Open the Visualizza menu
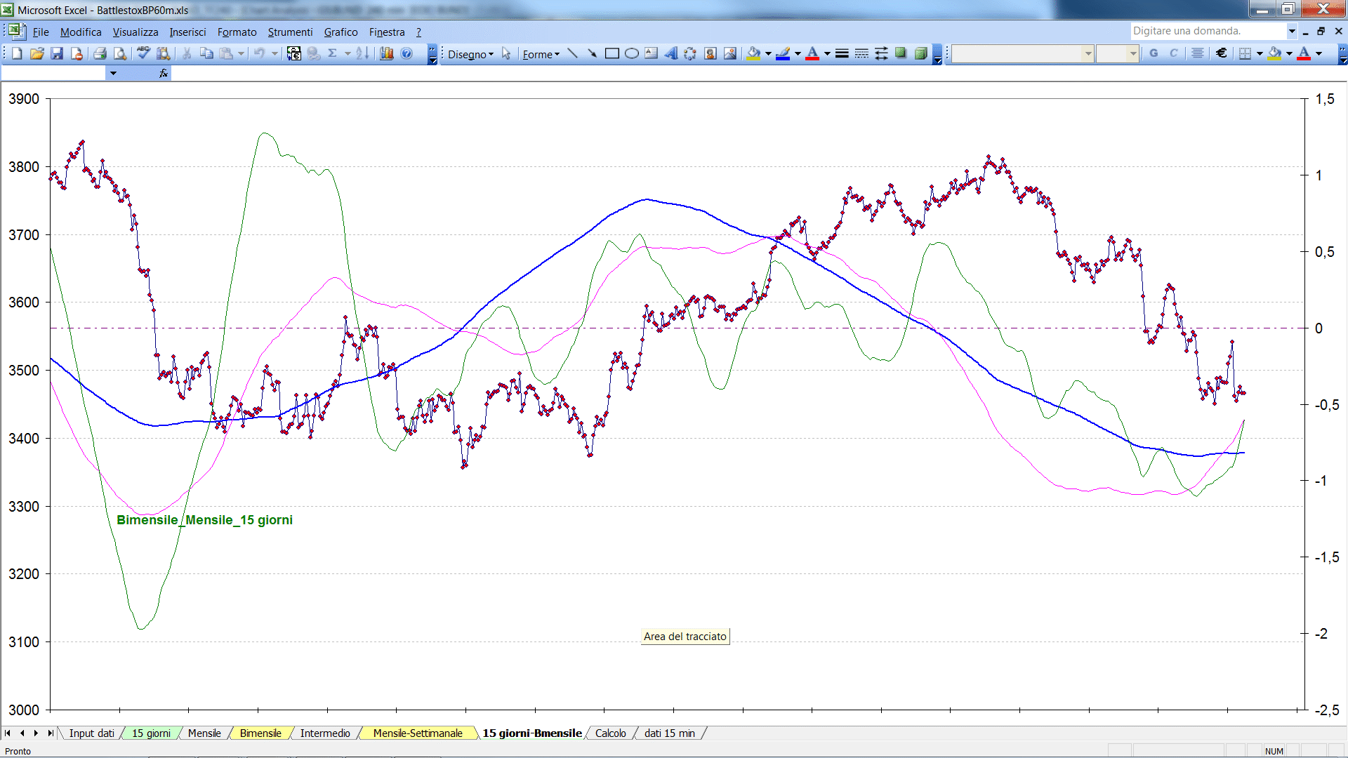Viewport: 1348px width, 758px height. (x=136, y=32)
